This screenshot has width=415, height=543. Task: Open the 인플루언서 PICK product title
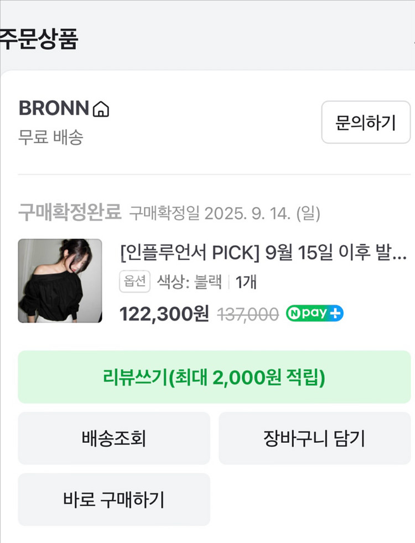(263, 254)
